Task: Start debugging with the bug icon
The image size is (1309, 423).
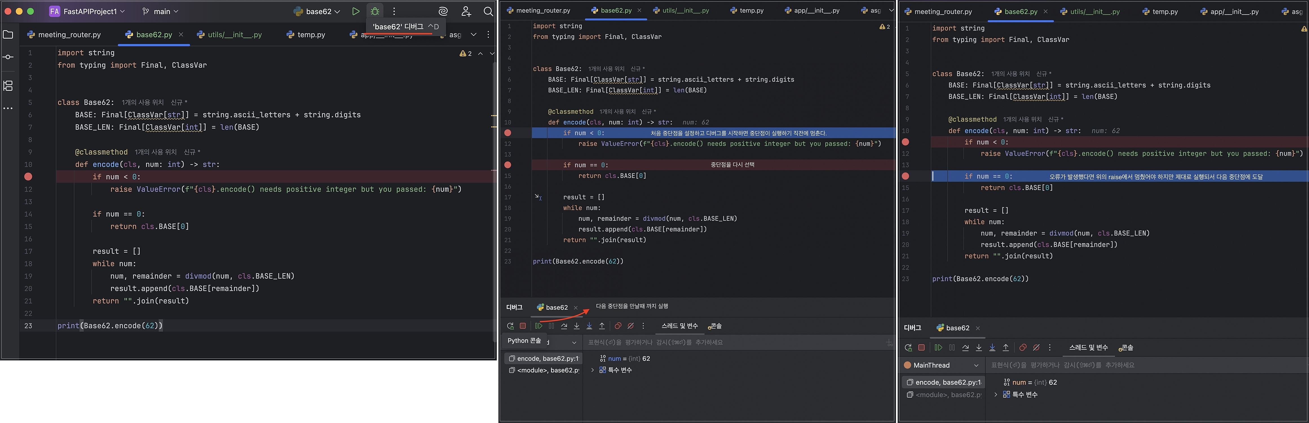Action: pyautogui.click(x=375, y=11)
